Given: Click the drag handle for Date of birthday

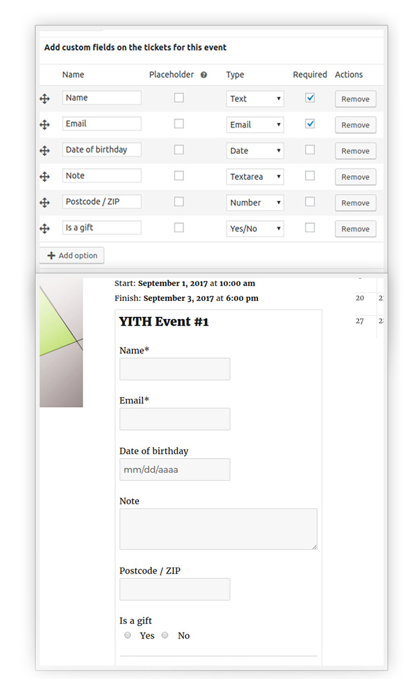Looking at the screenshot, I should pyautogui.click(x=44, y=151).
